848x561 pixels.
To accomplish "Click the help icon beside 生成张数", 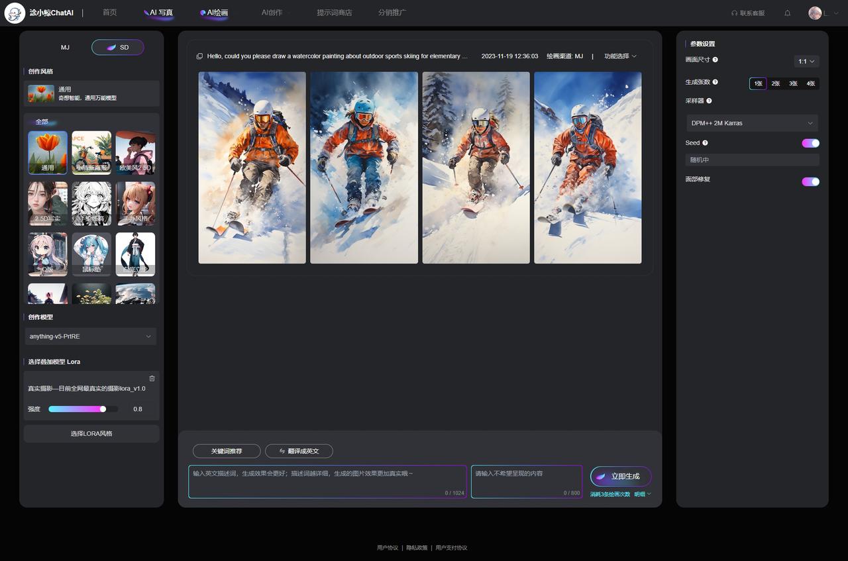I will (x=715, y=82).
